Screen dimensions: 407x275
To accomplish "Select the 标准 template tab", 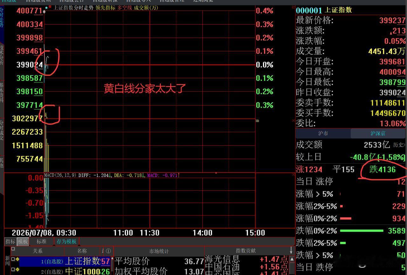I will point(42,242).
